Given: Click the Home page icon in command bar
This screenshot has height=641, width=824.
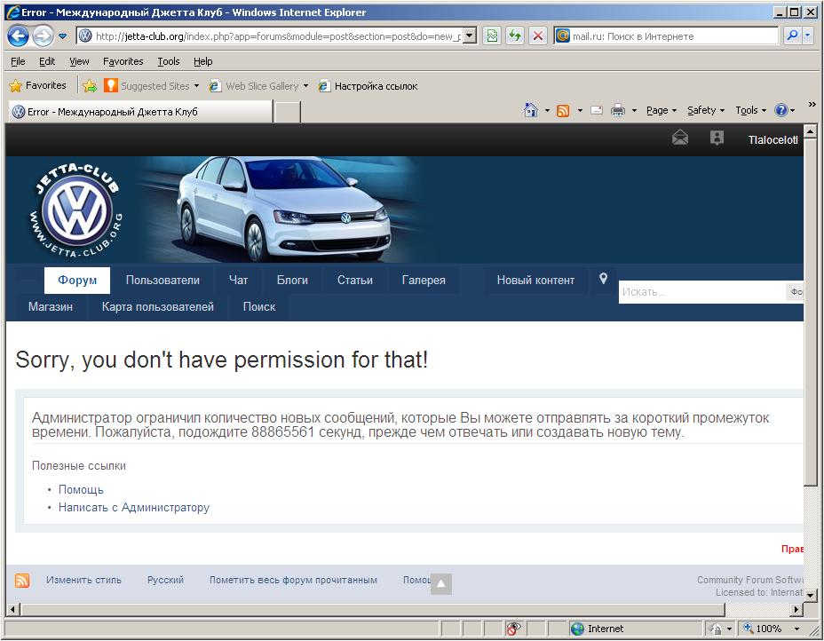Looking at the screenshot, I should (531, 111).
